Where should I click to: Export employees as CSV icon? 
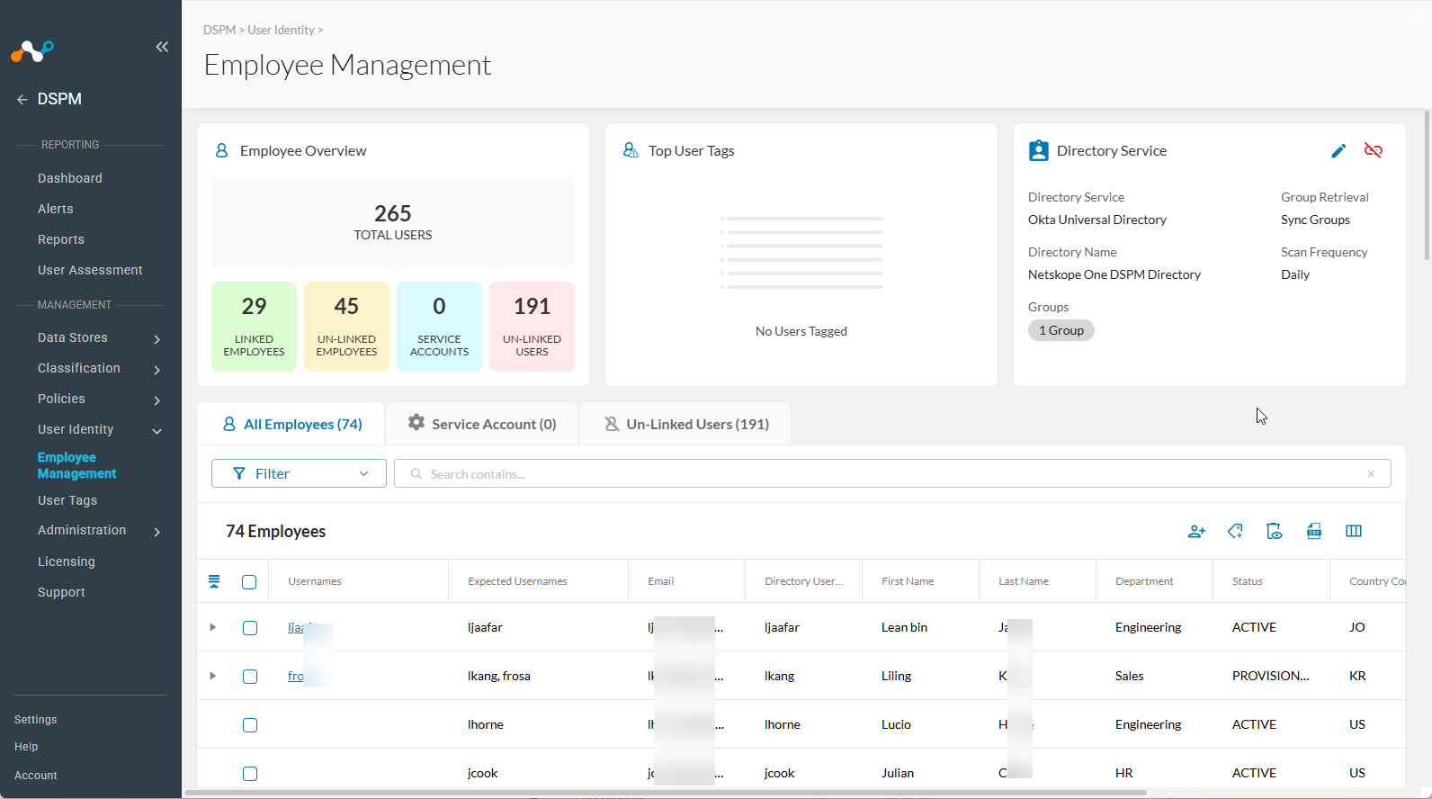click(x=1314, y=531)
